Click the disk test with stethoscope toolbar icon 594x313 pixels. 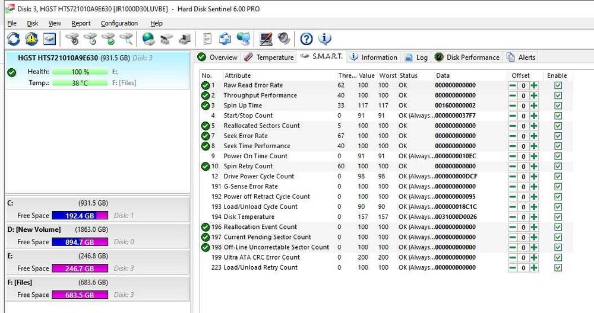point(72,39)
